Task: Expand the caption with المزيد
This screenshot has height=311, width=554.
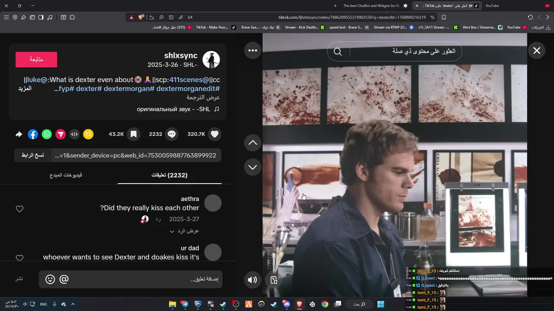Action: point(25,88)
